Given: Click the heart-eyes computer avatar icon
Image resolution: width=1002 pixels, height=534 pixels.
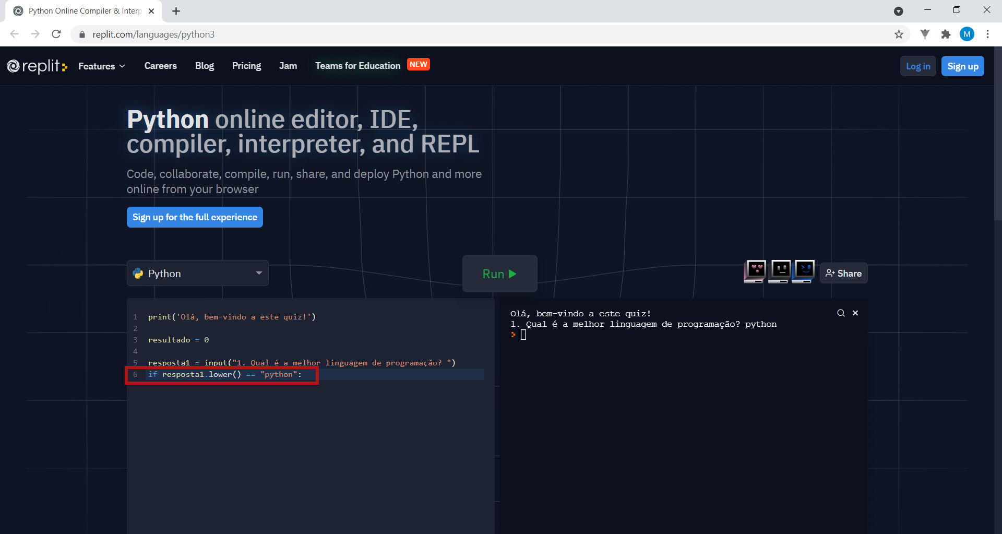Looking at the screenshot, I should (755, 271).
